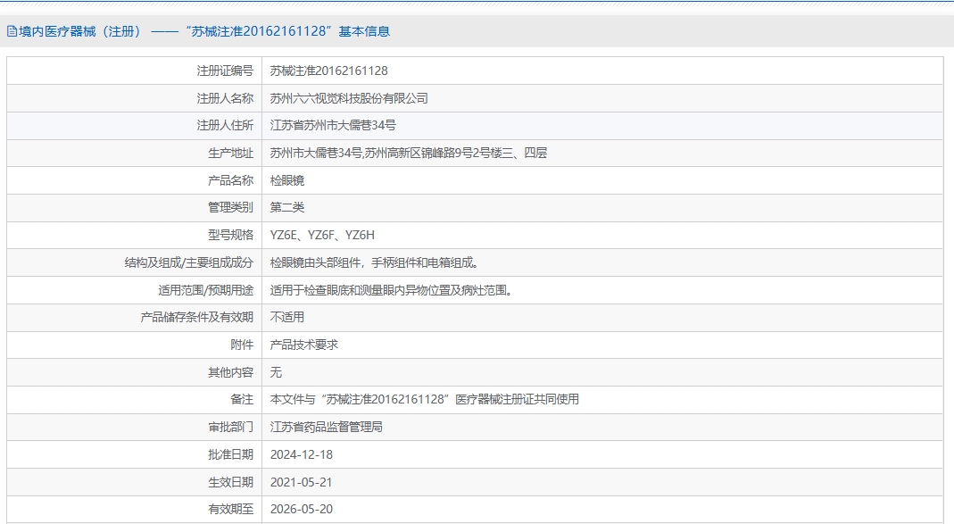Viewport: 954px width, 524px height.
Task: Click the 生效日期 label
Action: click(230, 482)
